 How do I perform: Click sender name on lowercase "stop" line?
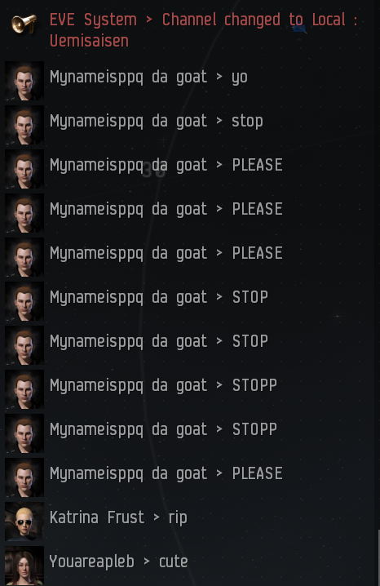pos(128,121)
